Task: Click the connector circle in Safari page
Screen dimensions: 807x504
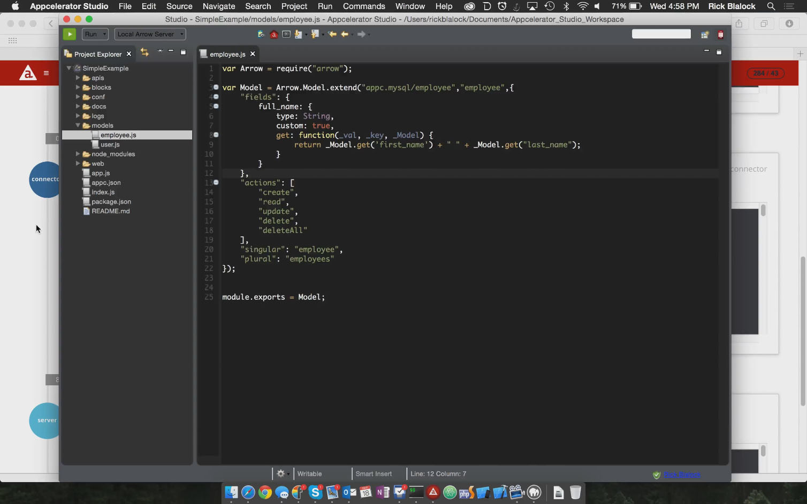Action: [45, 180]
